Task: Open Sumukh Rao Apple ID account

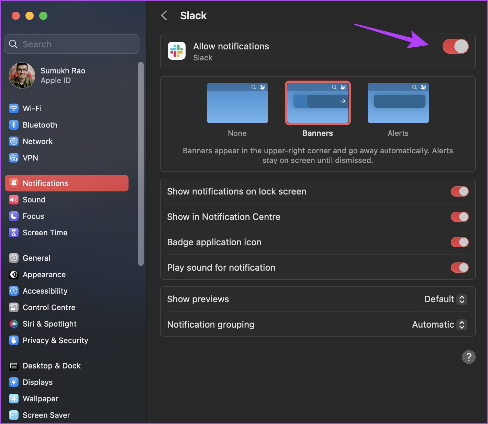Action: [67, 75]
